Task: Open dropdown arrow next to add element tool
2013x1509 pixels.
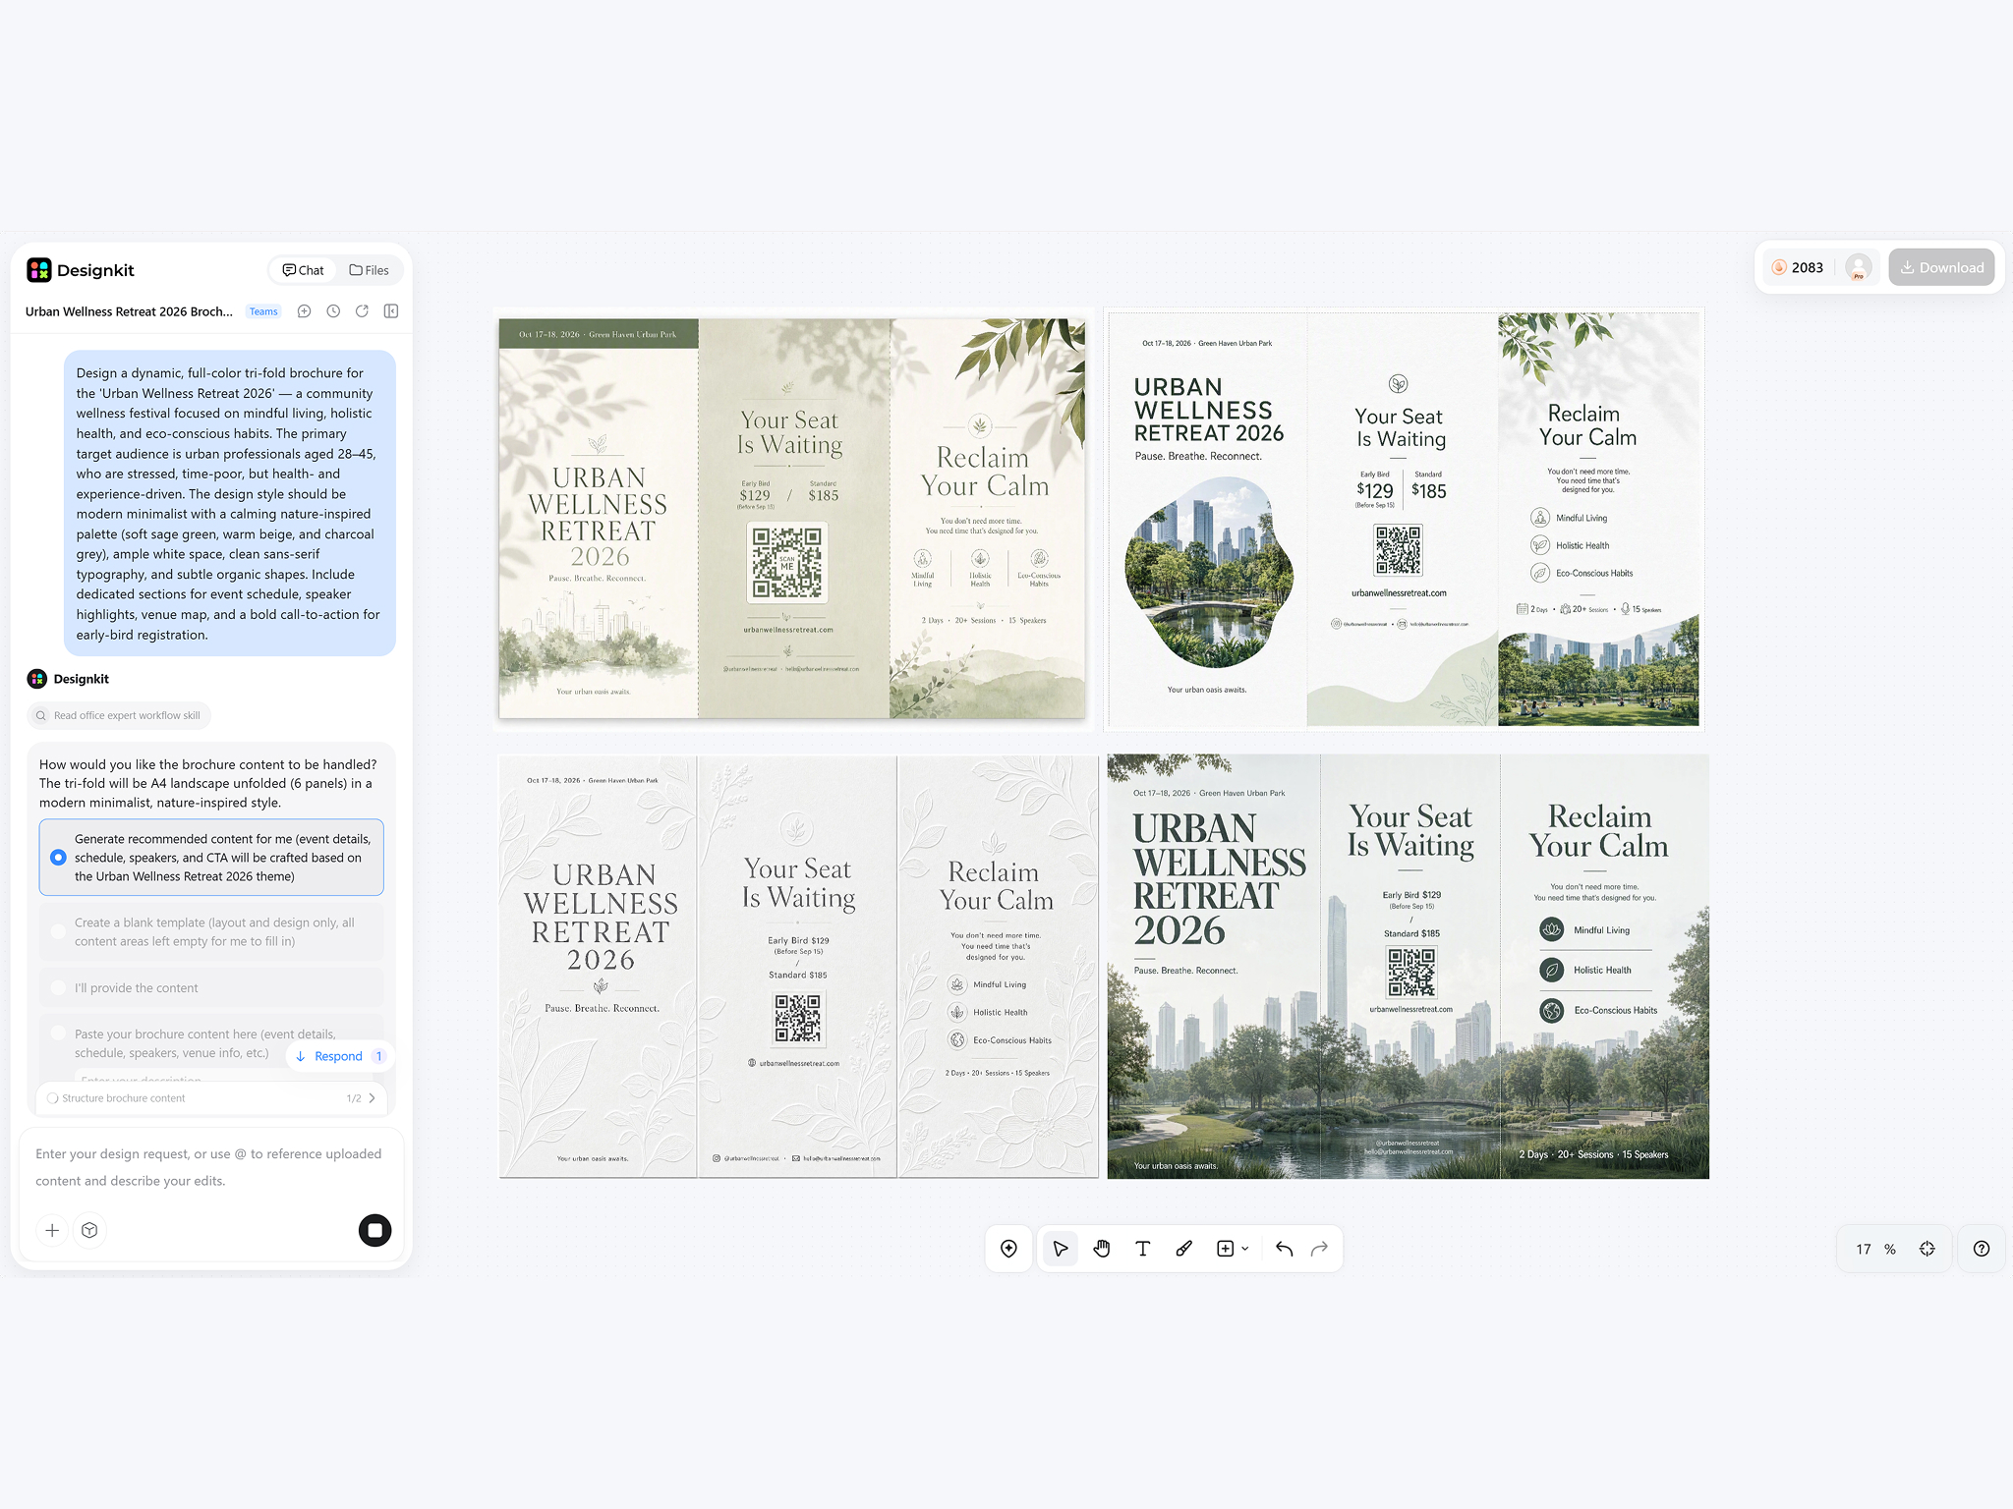Action: (1245, 1249)
